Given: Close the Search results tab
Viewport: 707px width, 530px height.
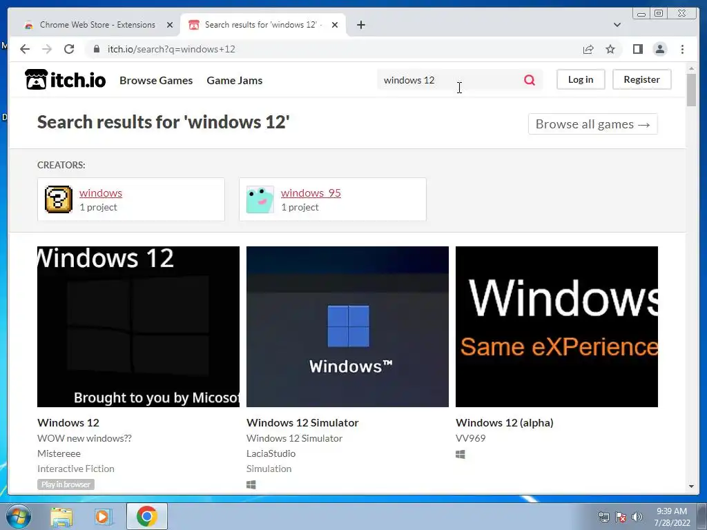Looking at the screenshot, I should point(335,25).
